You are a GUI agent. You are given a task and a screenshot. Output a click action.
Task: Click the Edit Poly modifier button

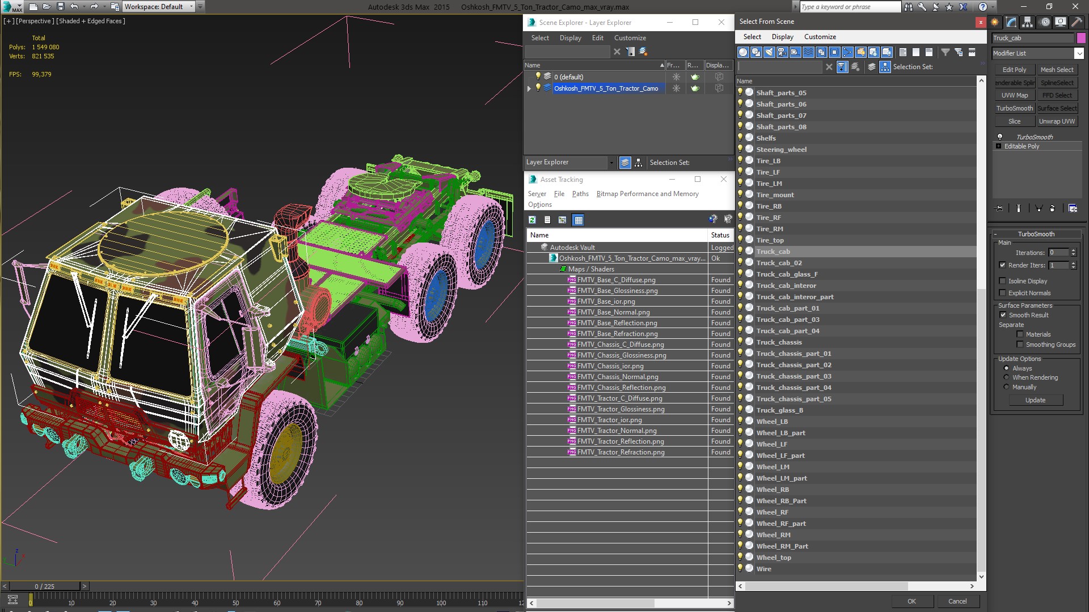pyautogui.click(x=1014, y=70)
